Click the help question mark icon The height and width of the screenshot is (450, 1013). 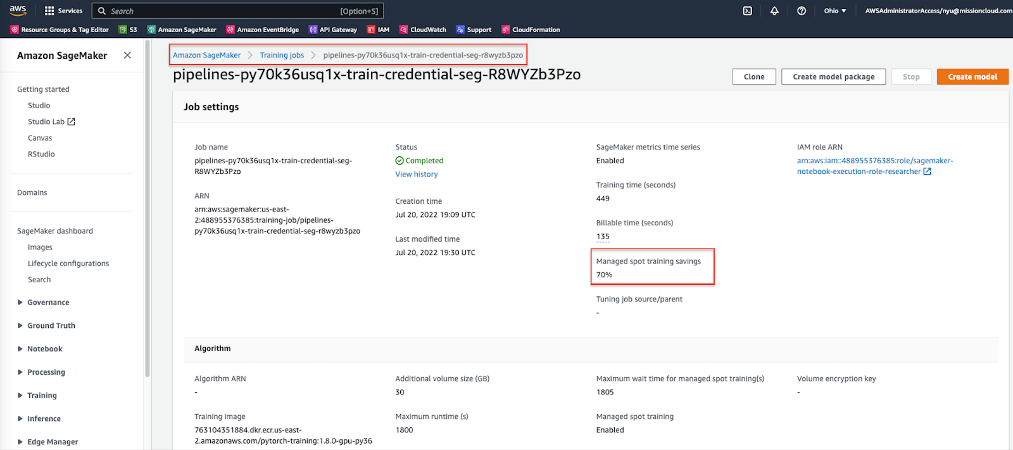(802, 11)
